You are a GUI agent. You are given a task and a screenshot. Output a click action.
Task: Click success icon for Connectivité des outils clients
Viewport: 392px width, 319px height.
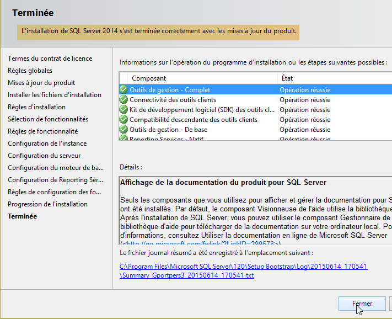(x=123, y=100)
